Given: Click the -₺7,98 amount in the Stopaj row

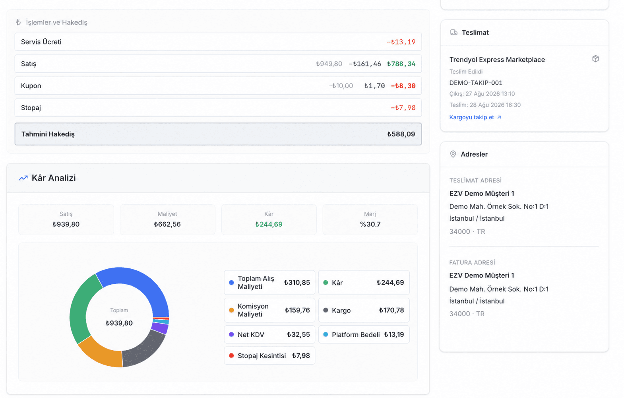Looking at the screenshot, I should pyautogui.click(x=403, y=108).
